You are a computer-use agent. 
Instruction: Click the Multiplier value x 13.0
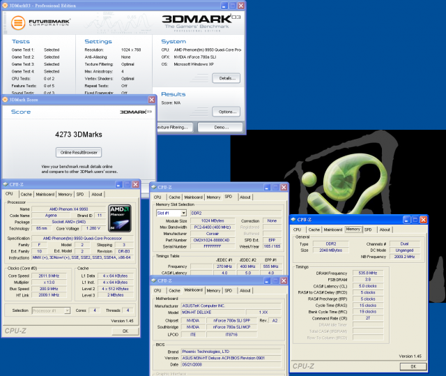pos(49,283)
